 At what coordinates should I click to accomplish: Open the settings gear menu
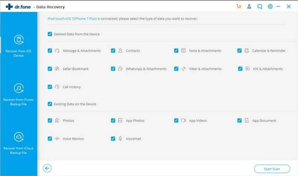(x=269, y=6)
